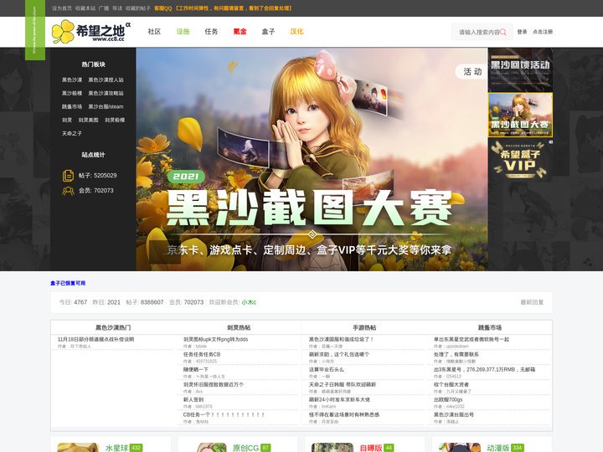
Task: Click the blue 盒子已恢复可用 notice link
Action: [68, 283]
